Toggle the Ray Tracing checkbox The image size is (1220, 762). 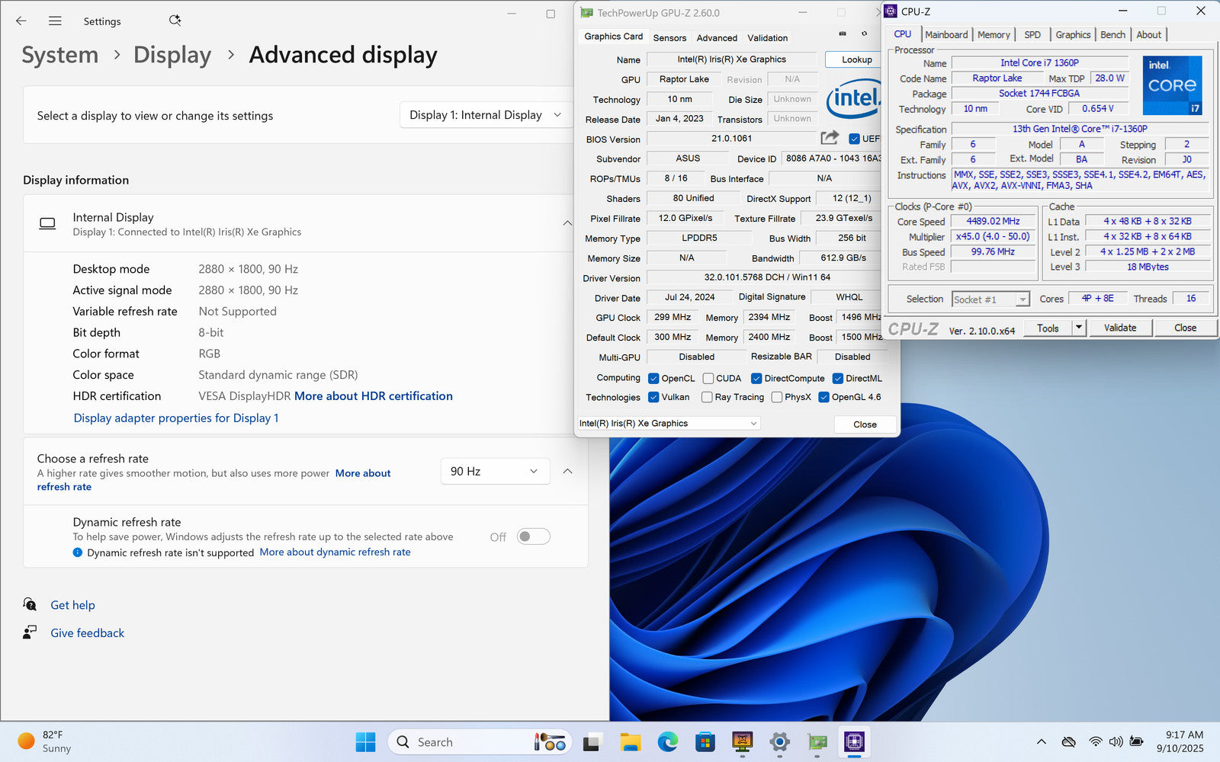707,397
